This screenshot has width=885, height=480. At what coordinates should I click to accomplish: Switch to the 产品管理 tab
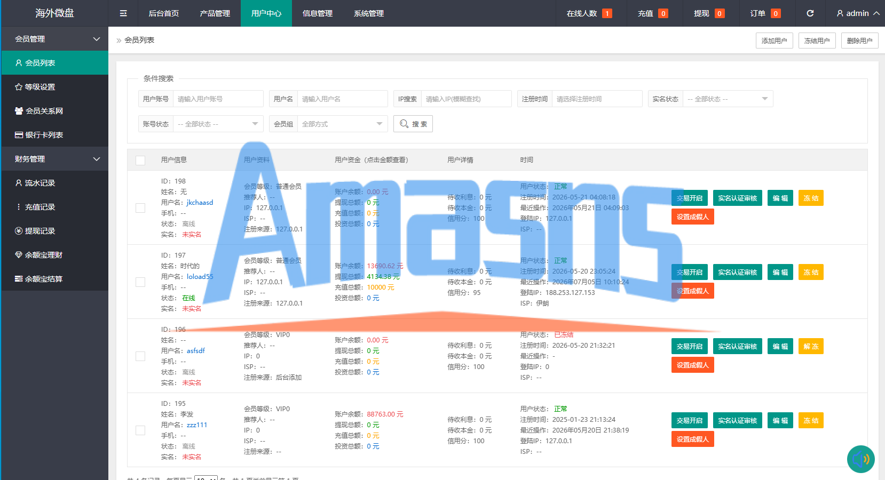[x=215, y=13]
